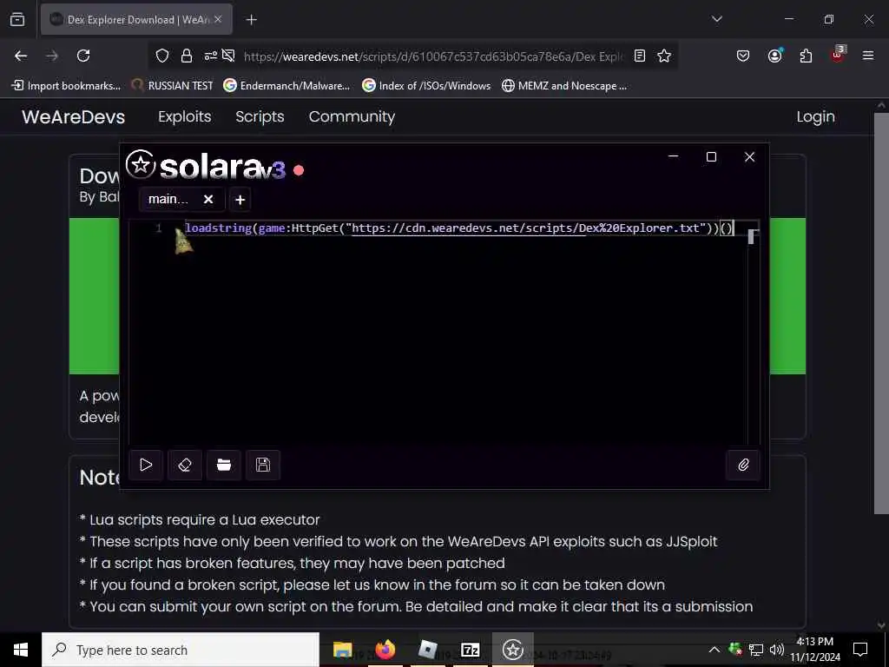Close the Dex Explorer Download tab
The image size is (889, 667).
pos(218,19)
